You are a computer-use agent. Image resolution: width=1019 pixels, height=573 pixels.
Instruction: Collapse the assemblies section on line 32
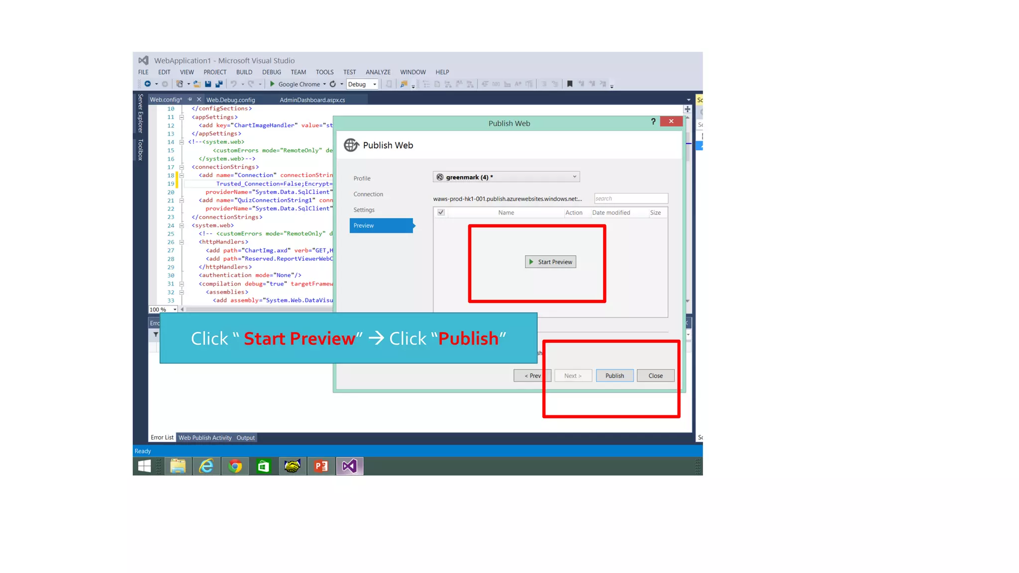point(182,292)
